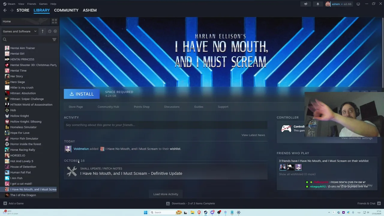This screenshot has width=384, height=216.
Task: Open the ASHEM profile tab
Action: click(90, 10)
